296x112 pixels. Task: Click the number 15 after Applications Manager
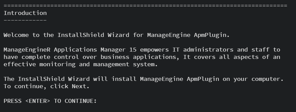click(133, 49)
